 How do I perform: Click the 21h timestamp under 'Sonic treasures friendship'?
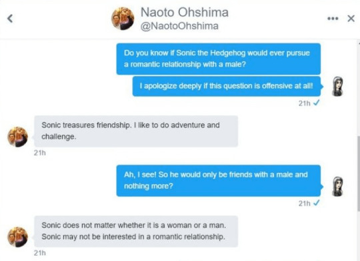(40, 152)
